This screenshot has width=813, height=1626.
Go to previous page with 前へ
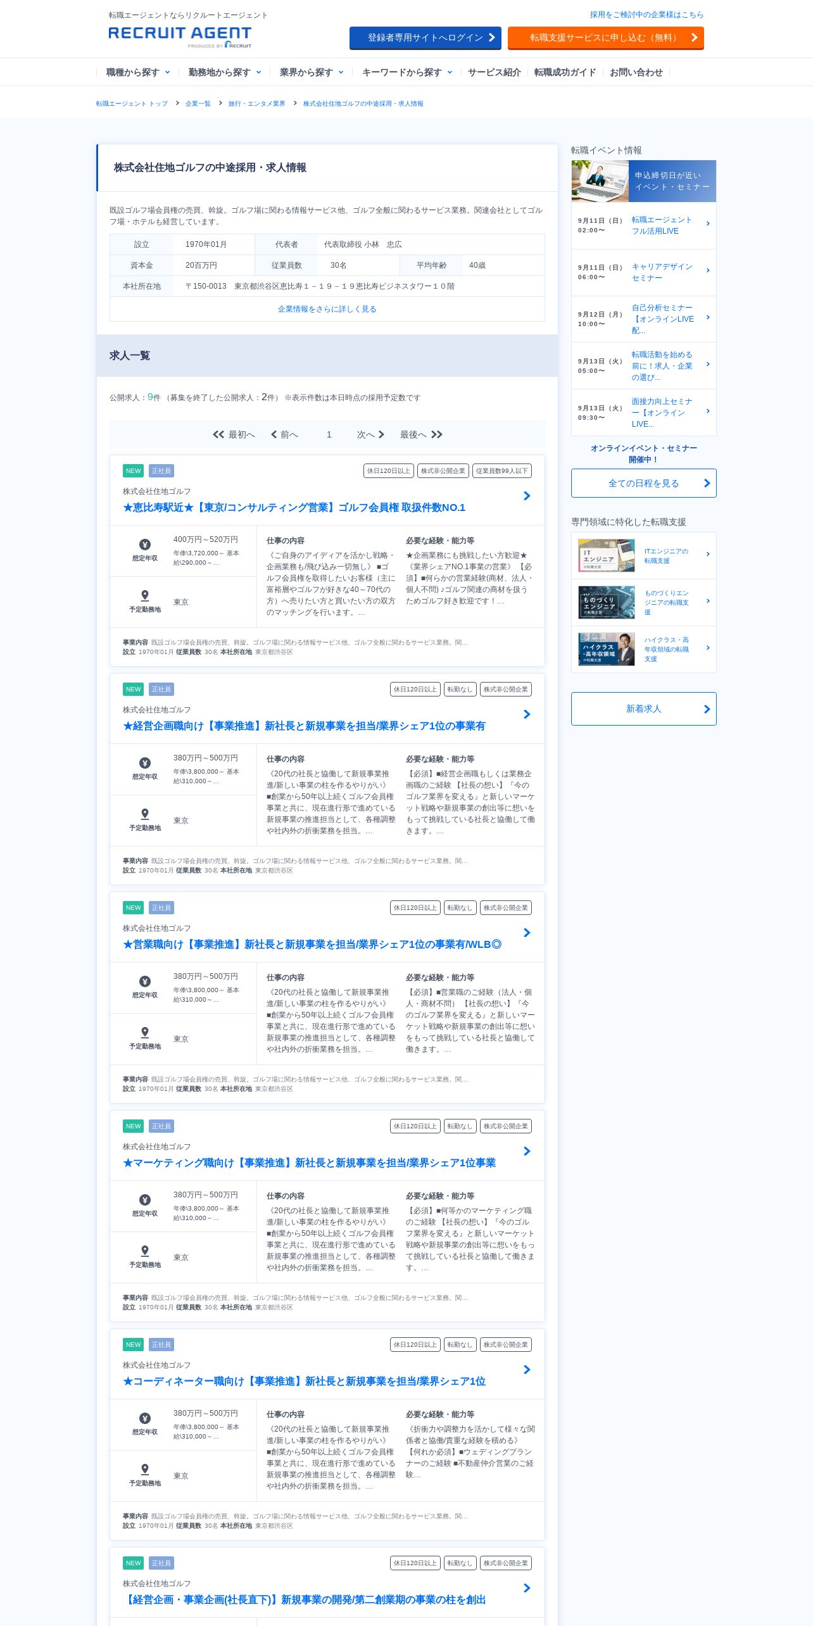point(284,434)
